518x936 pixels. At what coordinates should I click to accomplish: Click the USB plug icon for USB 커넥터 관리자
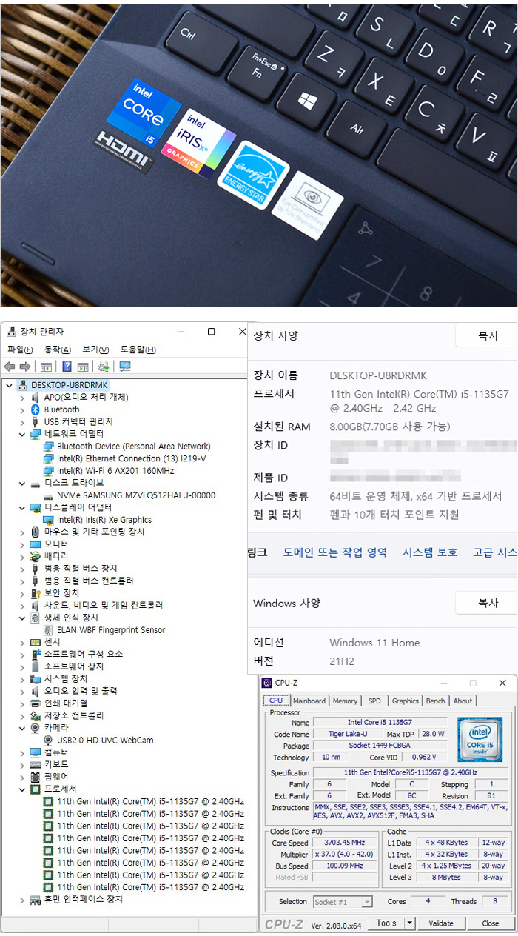36,422
